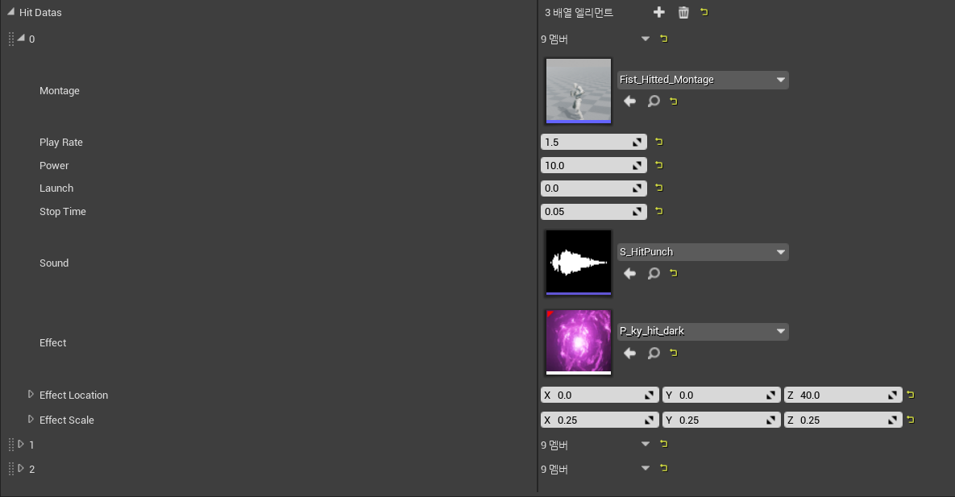Click Effect Scale Y field

(x=721, y=420)
